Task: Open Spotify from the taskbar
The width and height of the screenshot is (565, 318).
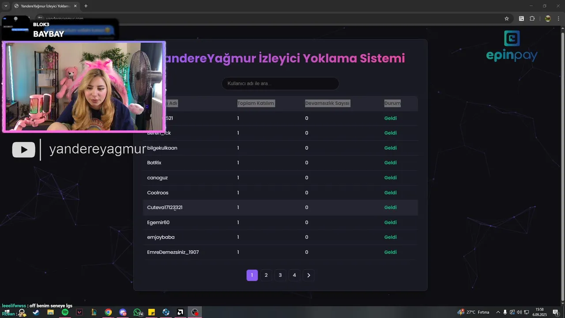Action: click(x=65, y=312)
